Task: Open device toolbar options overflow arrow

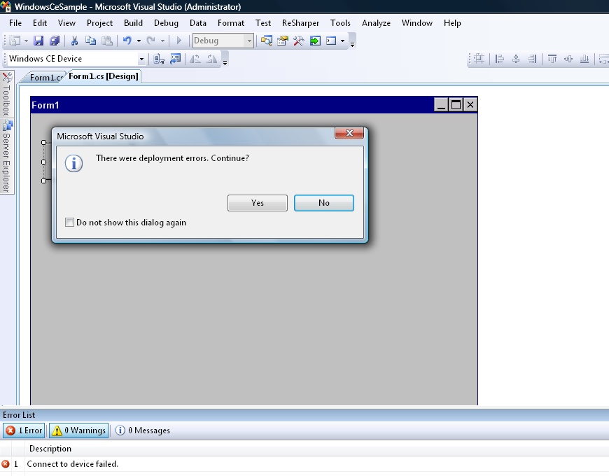Action: 225,62
